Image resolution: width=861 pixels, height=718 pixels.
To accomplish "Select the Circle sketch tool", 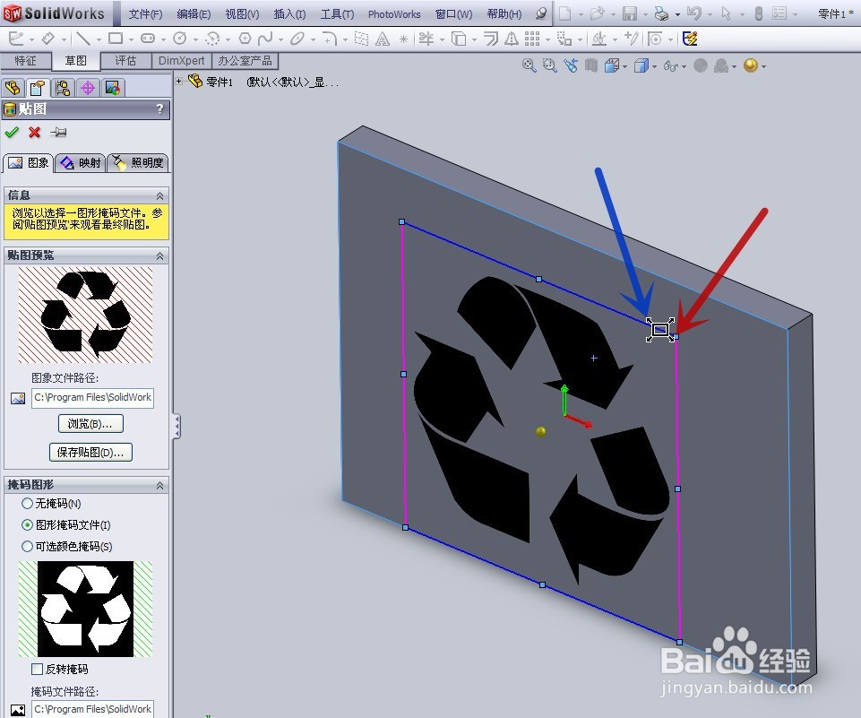I will click(179, 39).
